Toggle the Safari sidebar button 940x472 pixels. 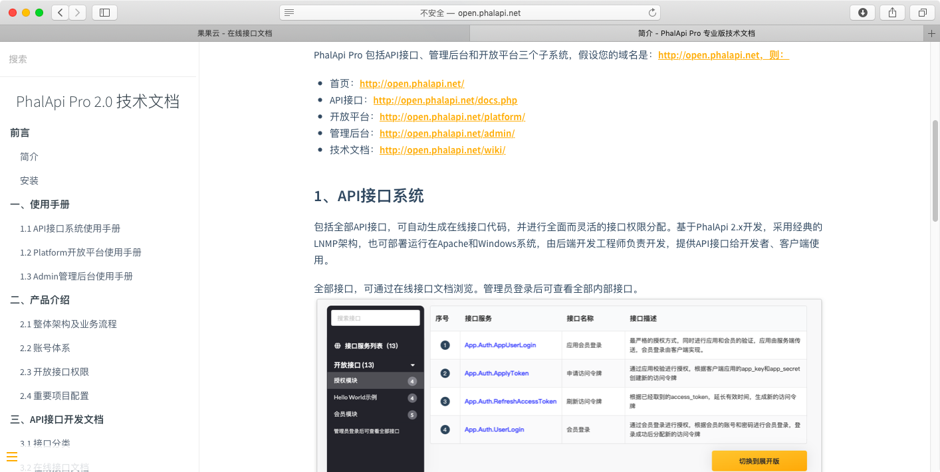[x=104, y=12]
